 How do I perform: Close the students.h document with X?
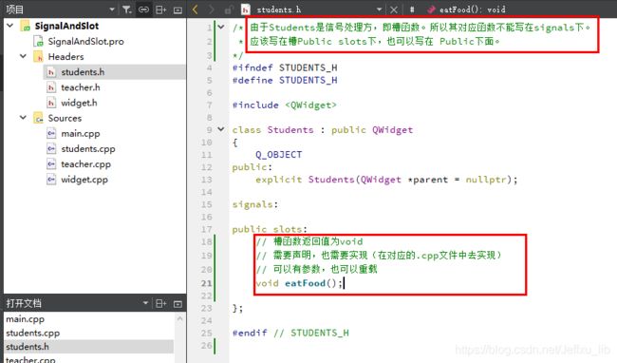tap(394, 10)
